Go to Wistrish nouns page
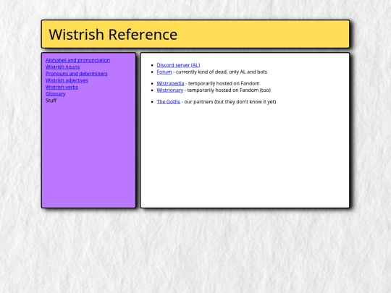The width and height of the screenshot is (391, 293). (62, 67)
